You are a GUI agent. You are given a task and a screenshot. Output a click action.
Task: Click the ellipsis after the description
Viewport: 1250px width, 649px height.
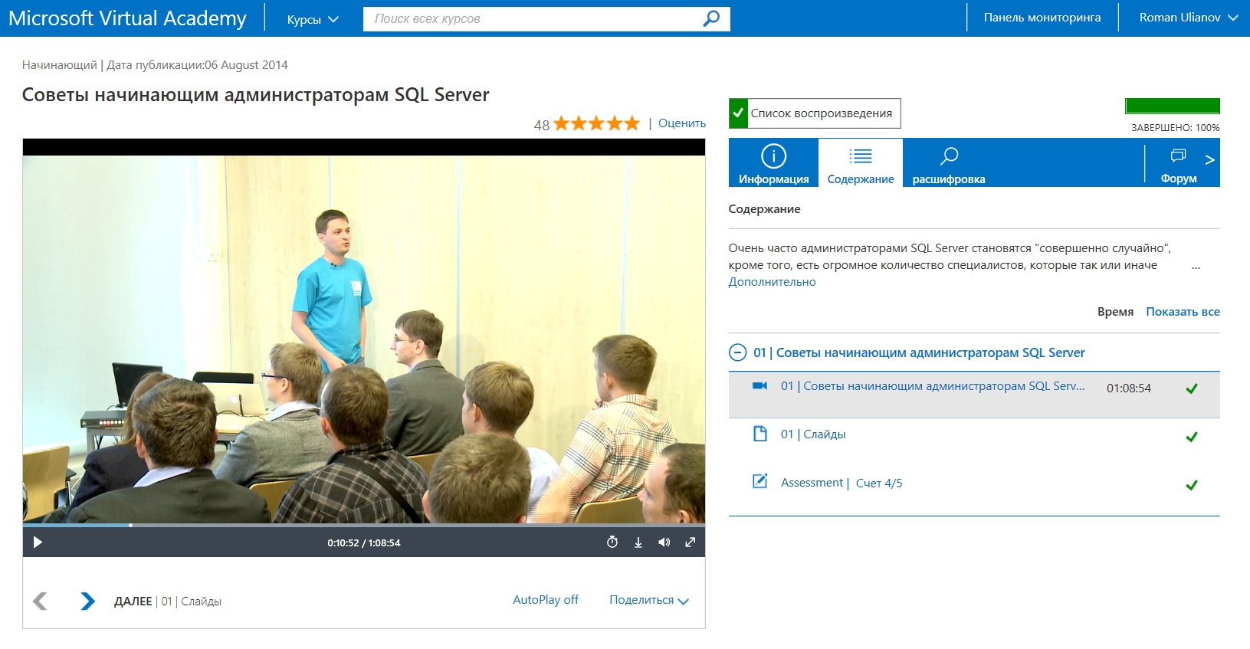(x=1196, y=267)
